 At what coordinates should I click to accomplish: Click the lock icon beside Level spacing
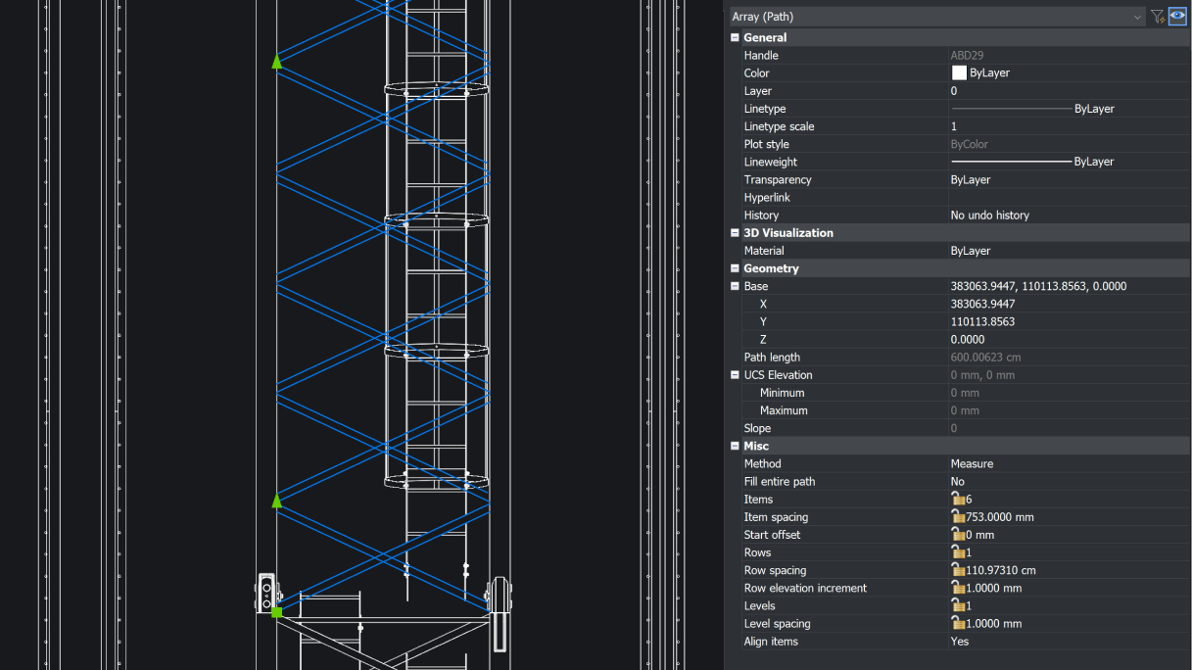pyautogui.click(x=958, y=623)
